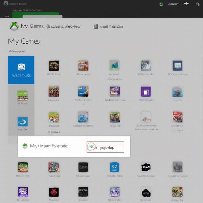This screenshot has height=203, width=203.
Task: Click the 'My tie saml by grode' dialog text
Action: (49, 146)
